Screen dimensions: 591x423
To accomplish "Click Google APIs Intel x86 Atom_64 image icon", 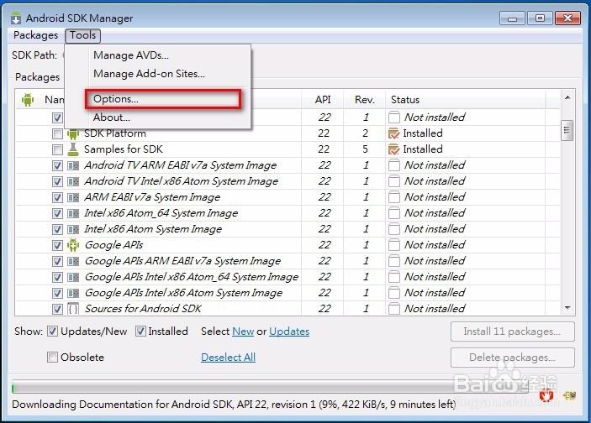I will 73,277.
